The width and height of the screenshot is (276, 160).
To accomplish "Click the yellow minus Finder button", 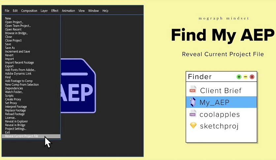I will point(245,77).
